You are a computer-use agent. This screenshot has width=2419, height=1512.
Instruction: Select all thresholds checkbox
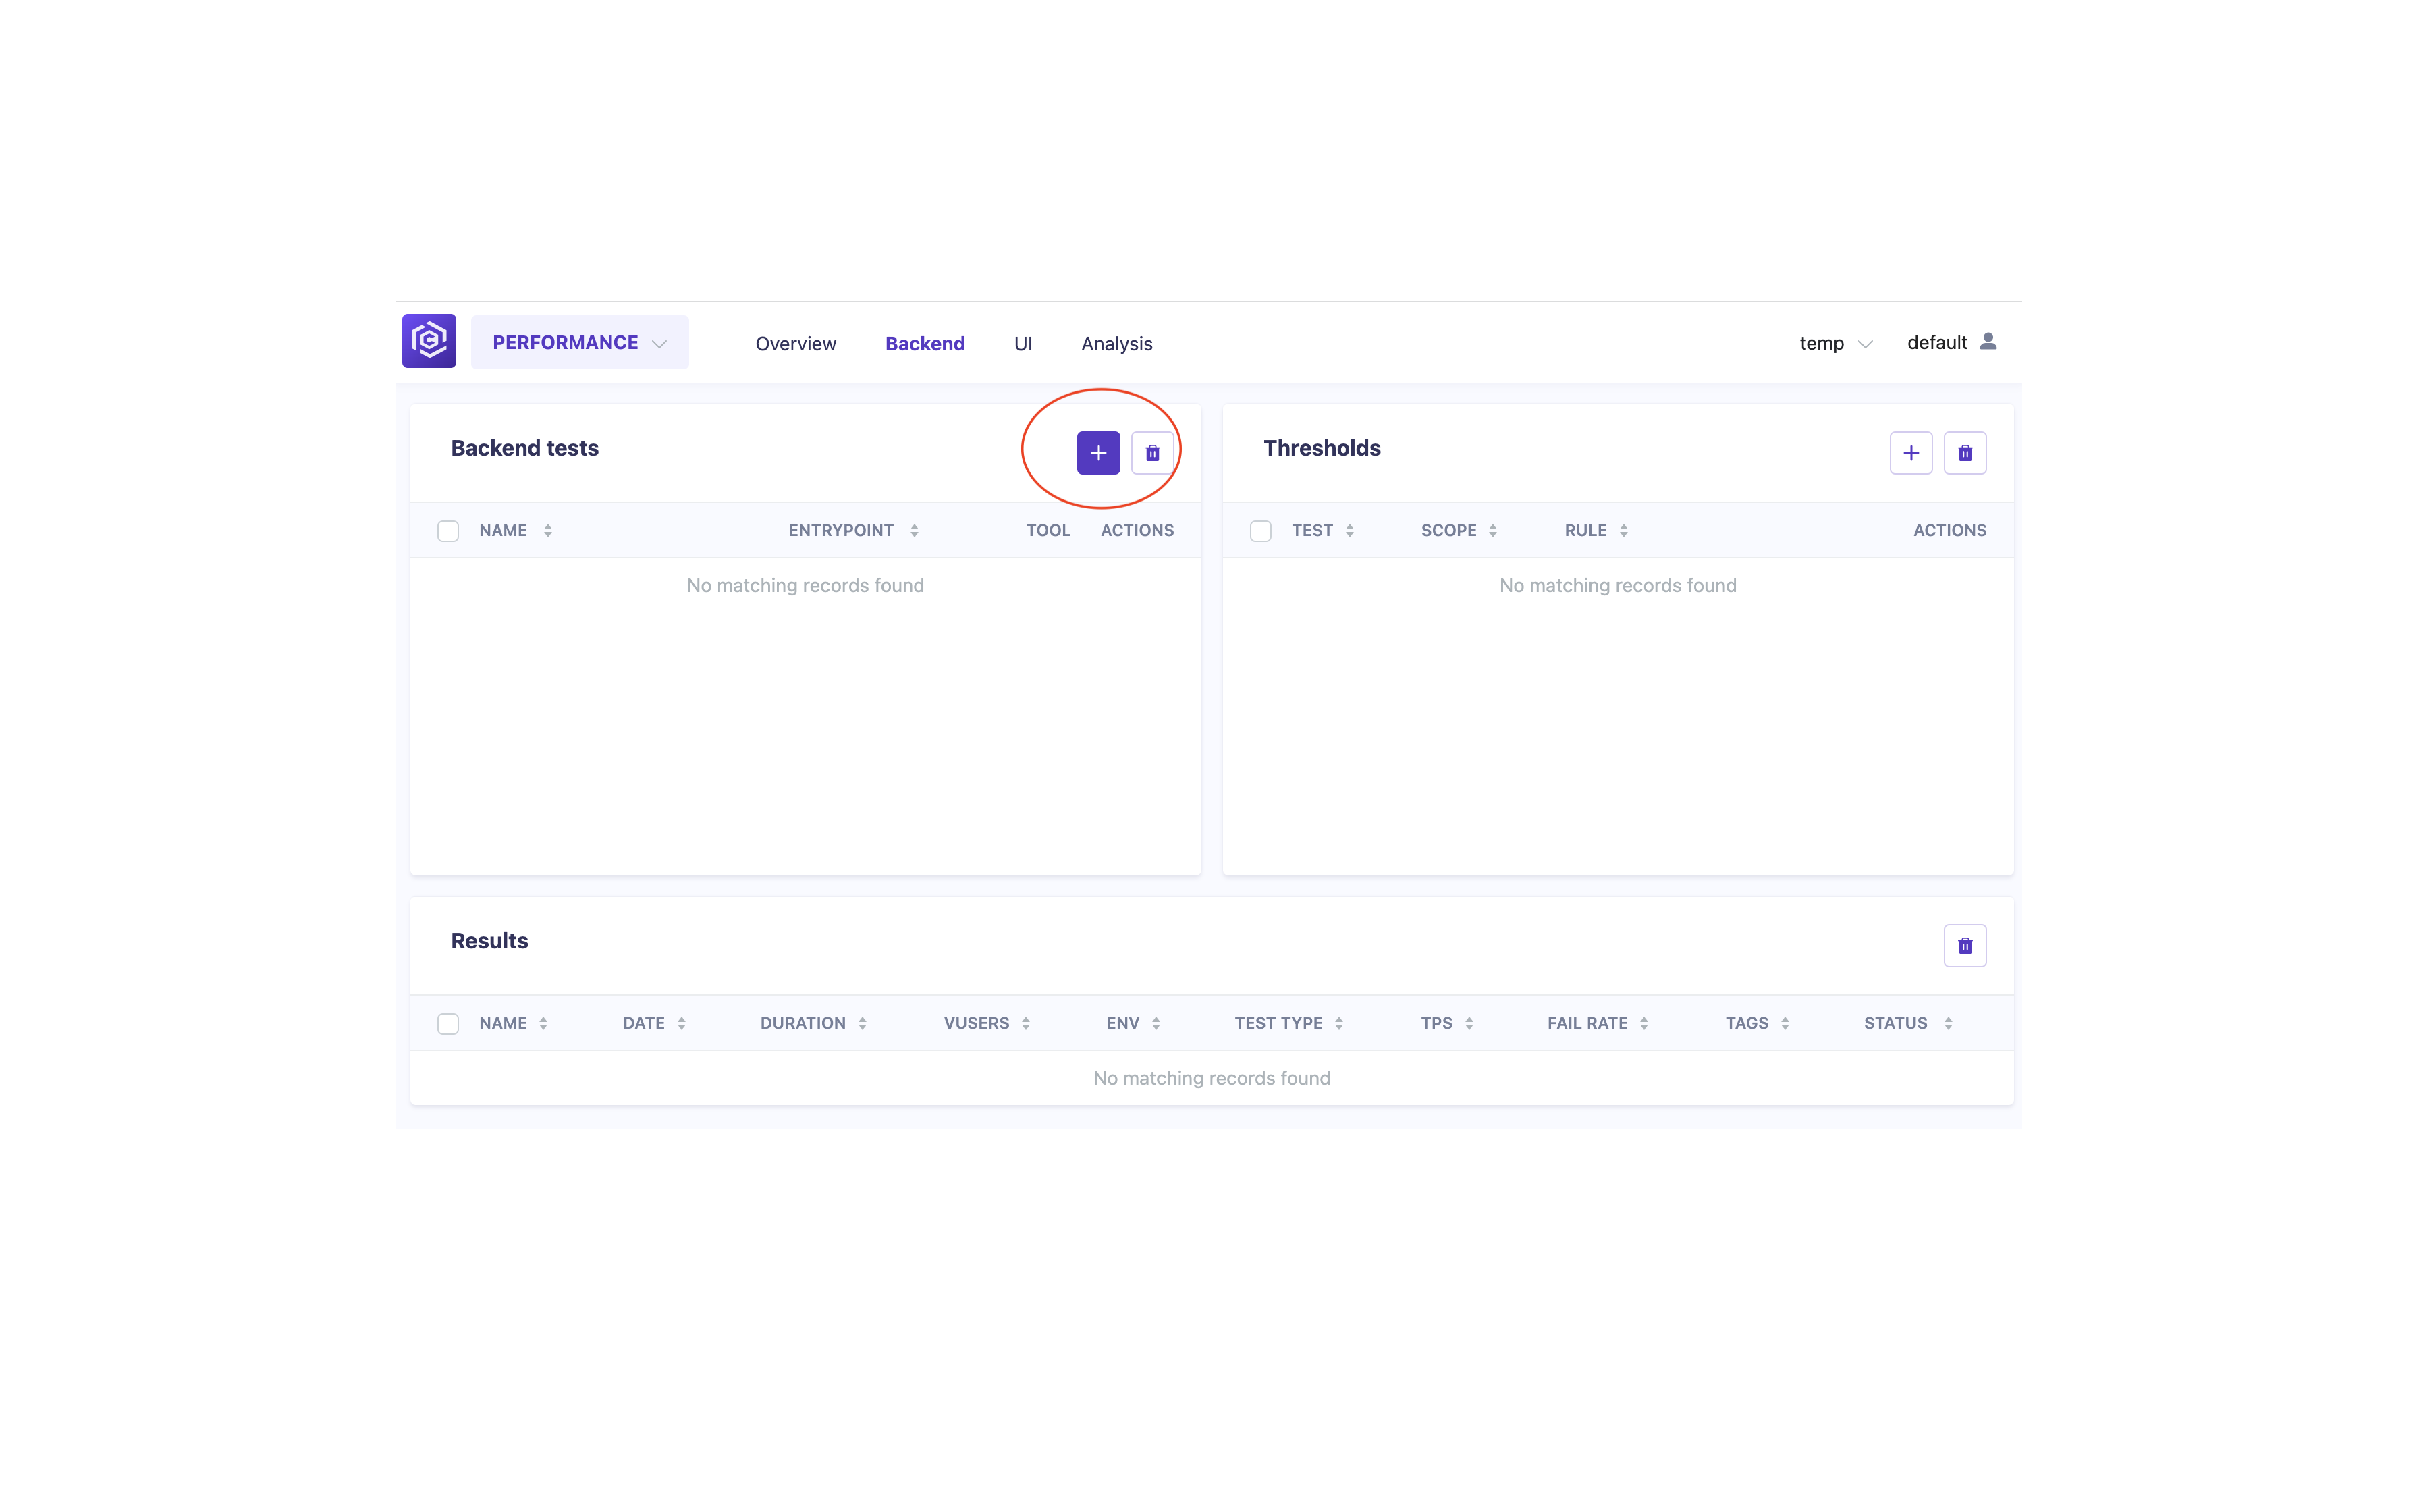pos(1261,531)
